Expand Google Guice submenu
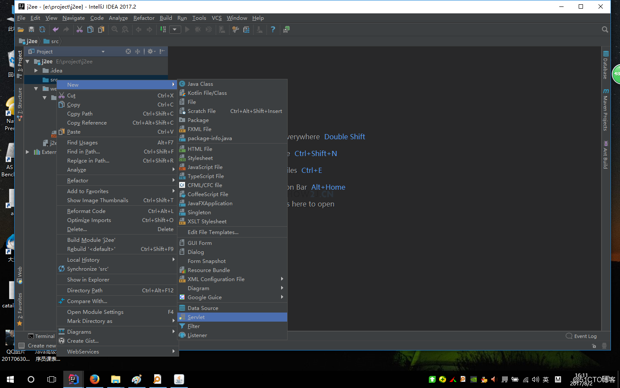The width and height of the screenshot is (620, 388). [x=232, y=297]
